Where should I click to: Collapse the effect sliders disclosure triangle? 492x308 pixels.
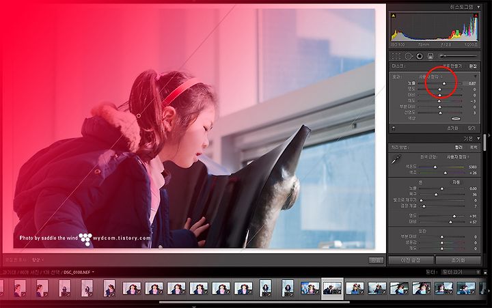475,76
